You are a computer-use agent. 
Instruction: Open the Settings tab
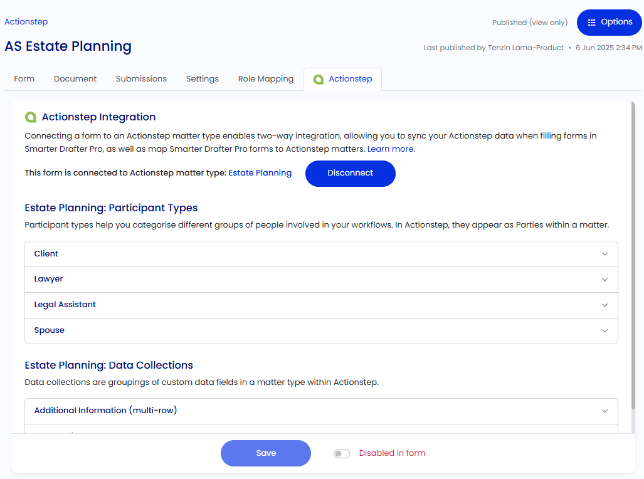203,79
